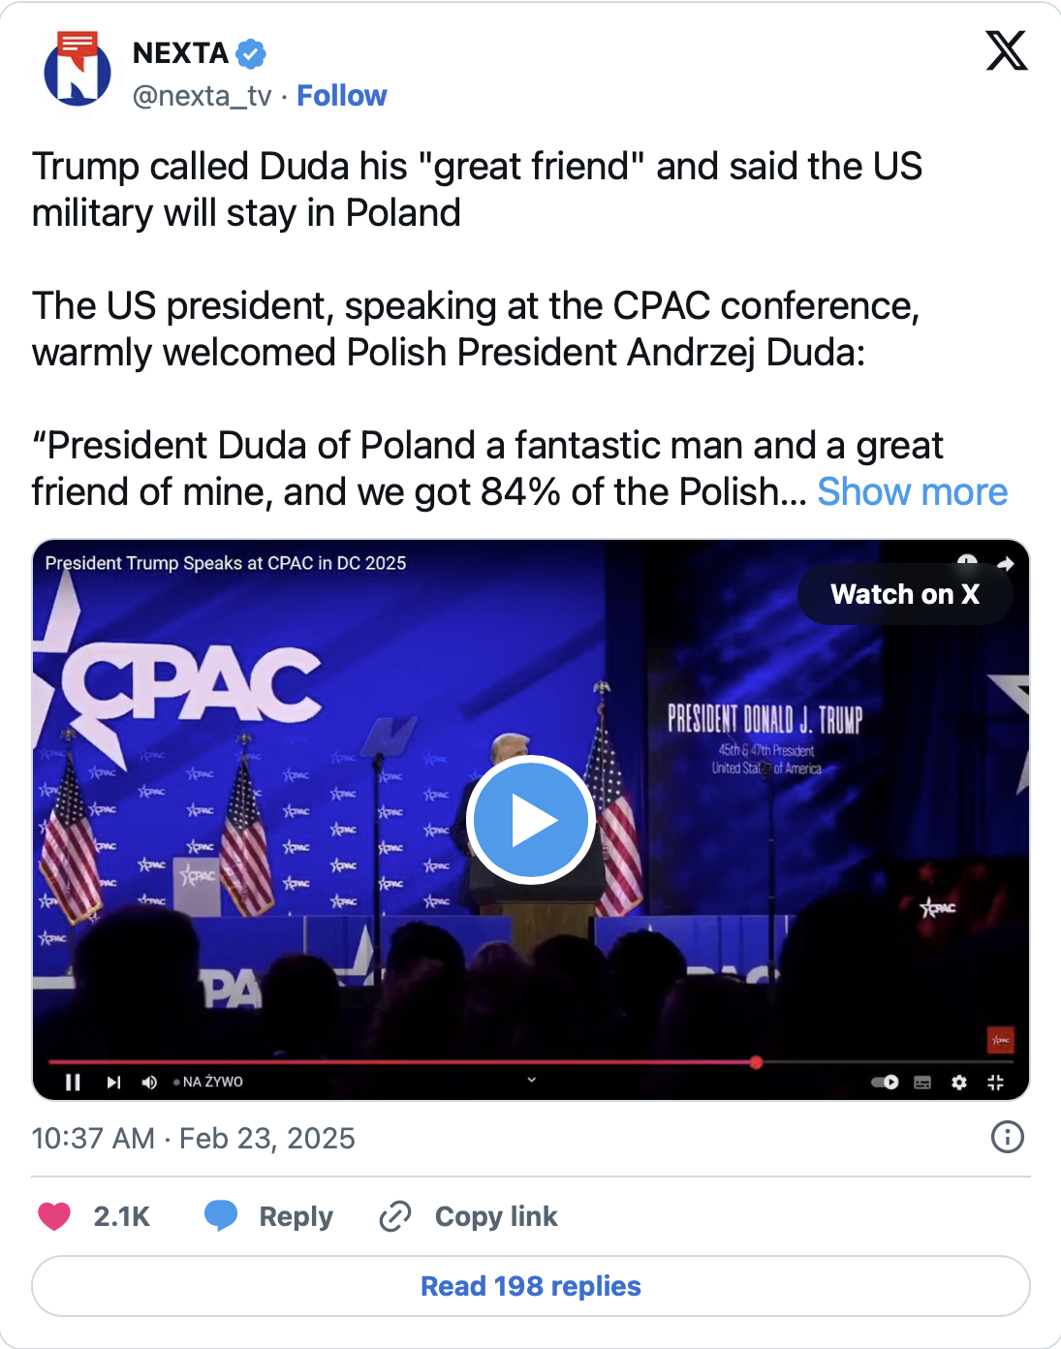Screen dimensions: 1061x1349
Task: Exit fullscreen in embedded video
Action: click(x=995, y=1082)
